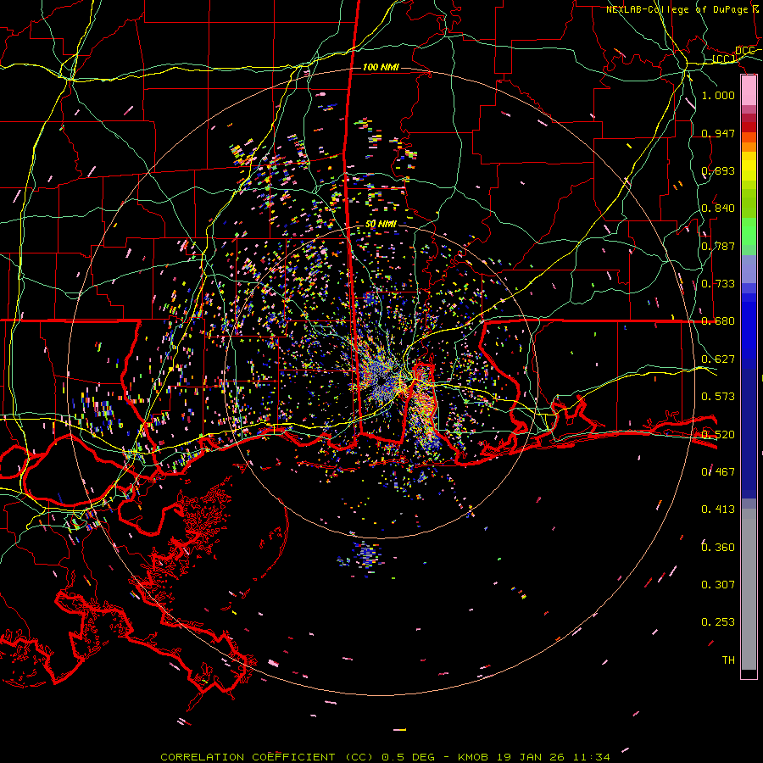Click the TH threshold label

728,660
